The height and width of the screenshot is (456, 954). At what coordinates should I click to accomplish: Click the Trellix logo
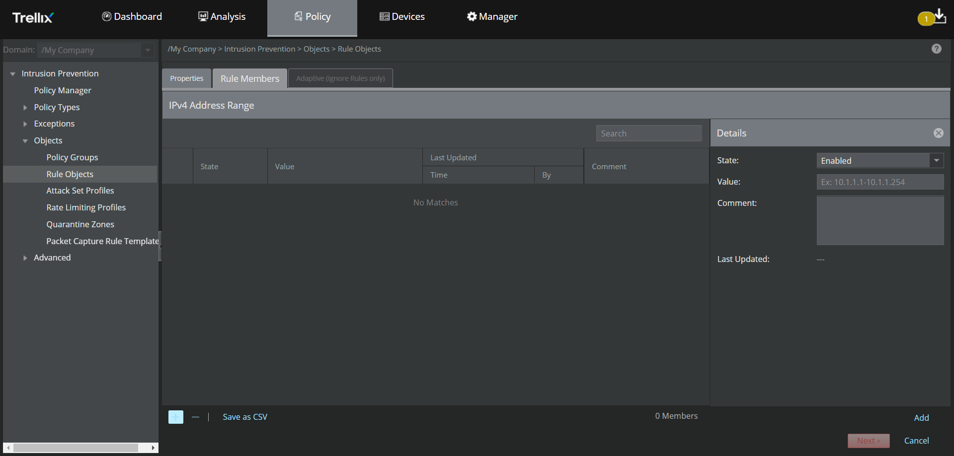tap(33, 18)
